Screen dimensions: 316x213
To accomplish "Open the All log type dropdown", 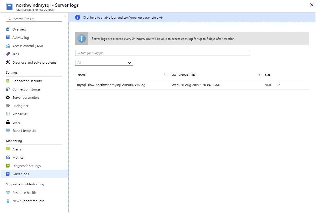I will pyautogui.click(x=104, y=63).
